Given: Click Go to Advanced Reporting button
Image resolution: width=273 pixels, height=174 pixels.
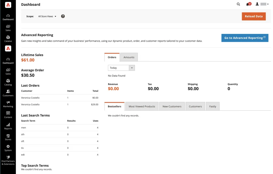Looking at the screenshot, I should point(245,38).
